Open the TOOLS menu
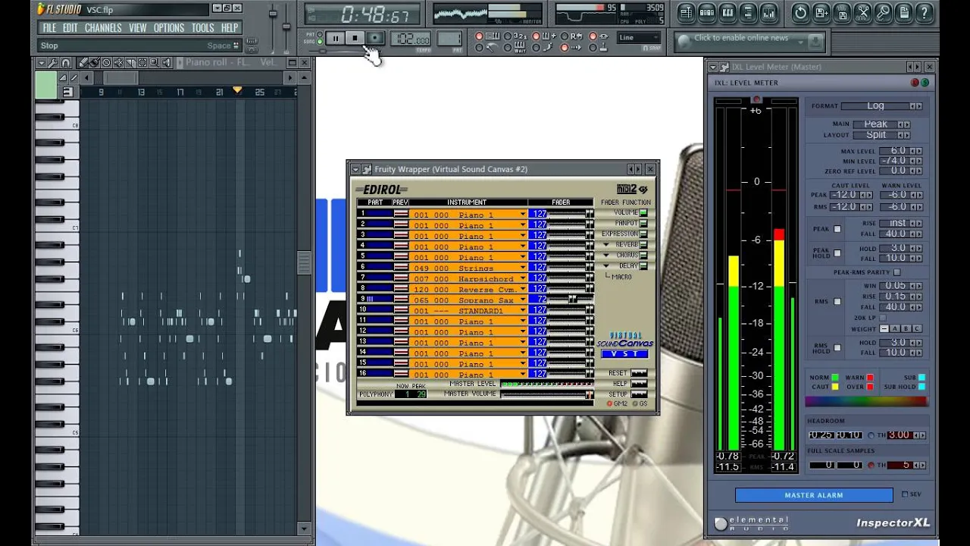Screen dimensions: 970x546 tap(202, 28)
